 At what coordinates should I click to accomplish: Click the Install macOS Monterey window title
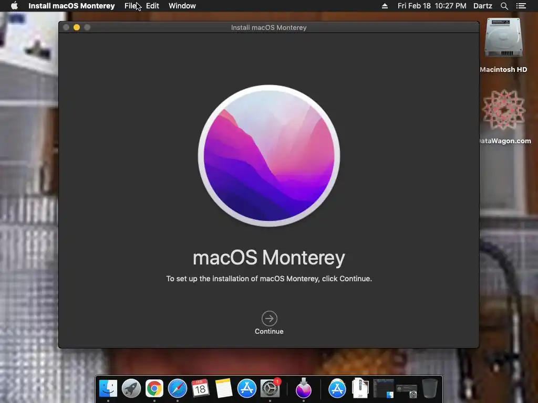pos(268,27)
